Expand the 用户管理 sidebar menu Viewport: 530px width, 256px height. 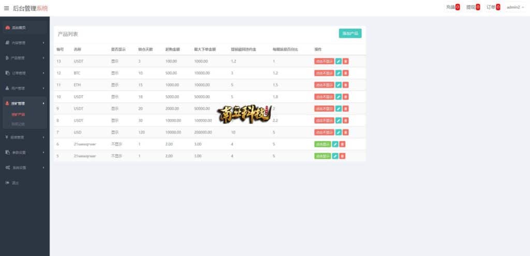point(25,88)
